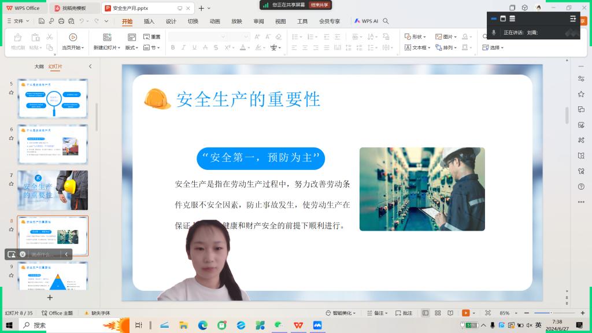Open the 插入 ribbon tab
This screenshot has width=592, height=333.
[149, 21]
